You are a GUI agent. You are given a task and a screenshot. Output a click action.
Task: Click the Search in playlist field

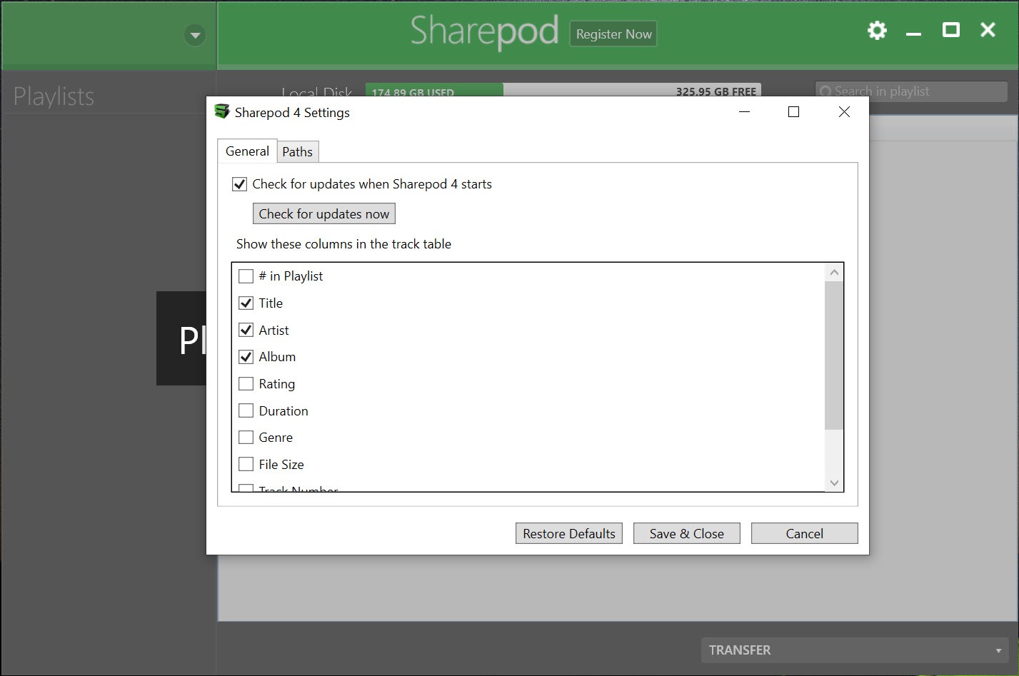coord(911,91)
